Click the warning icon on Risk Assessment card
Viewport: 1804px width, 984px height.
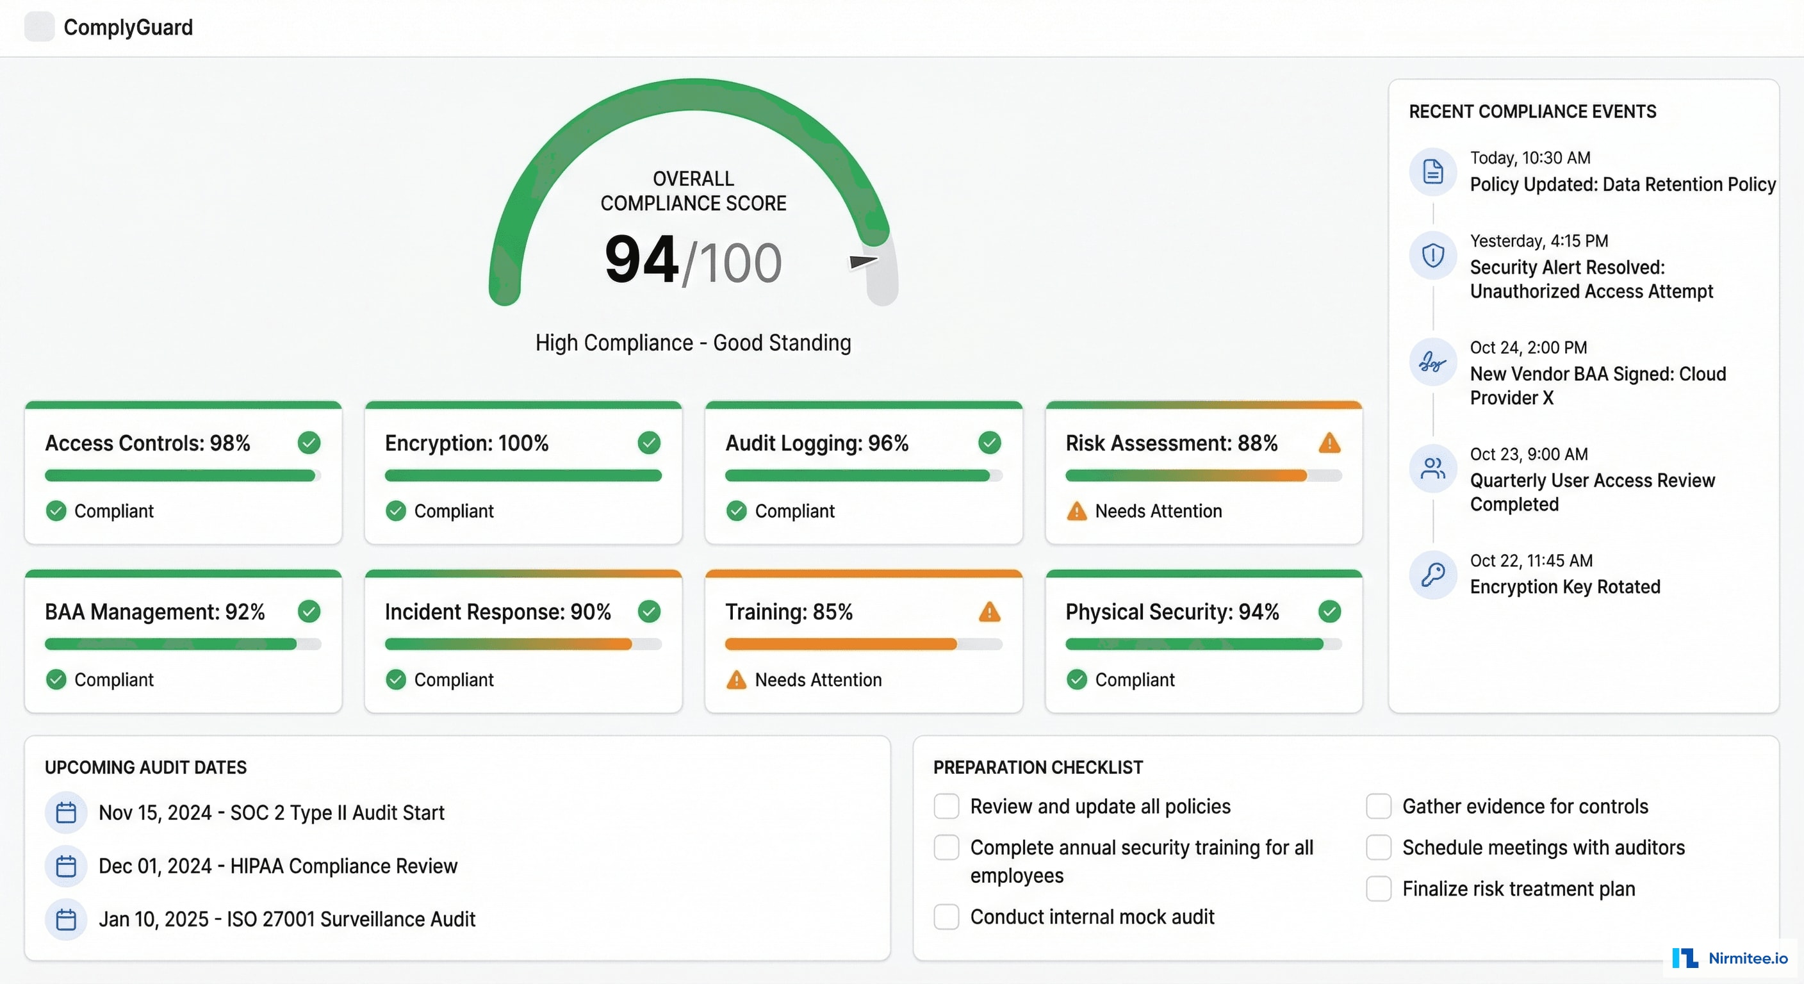pyautogui.click(x=1330, y=443)
